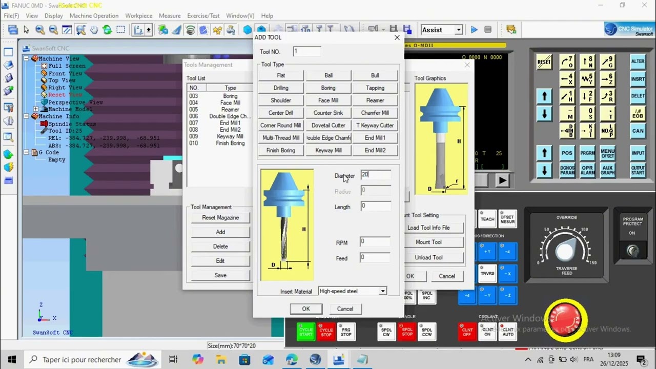Select the Perspective View tree item
The image size is (656, 369).
(x=75, y=102)
